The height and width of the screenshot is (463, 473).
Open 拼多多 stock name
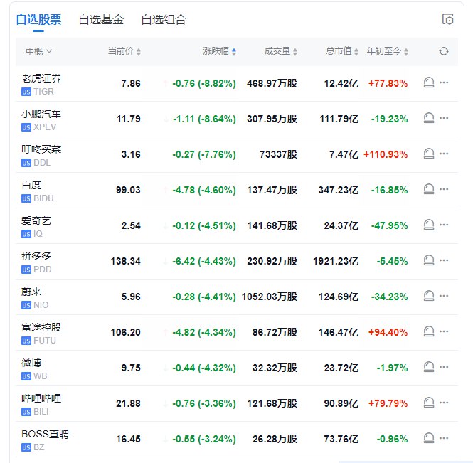[x=36, y=256]
